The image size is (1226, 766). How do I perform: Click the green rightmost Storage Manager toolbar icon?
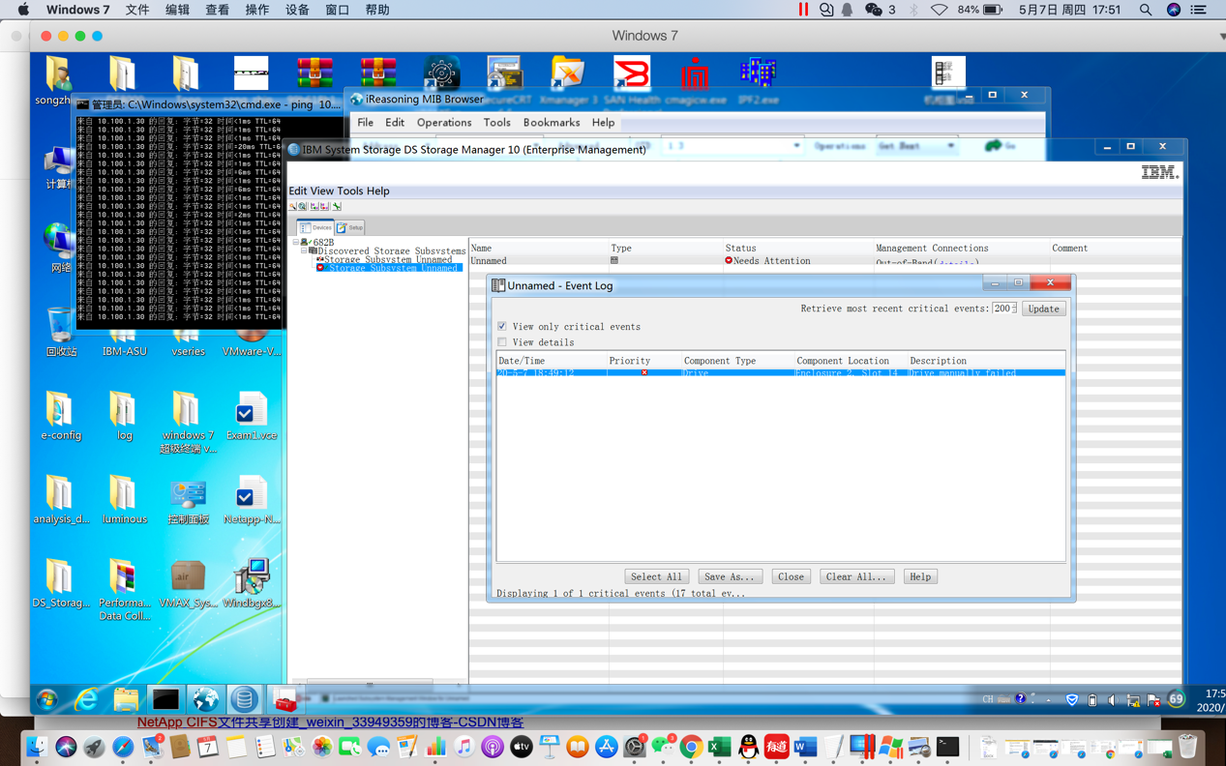(337, 206)
